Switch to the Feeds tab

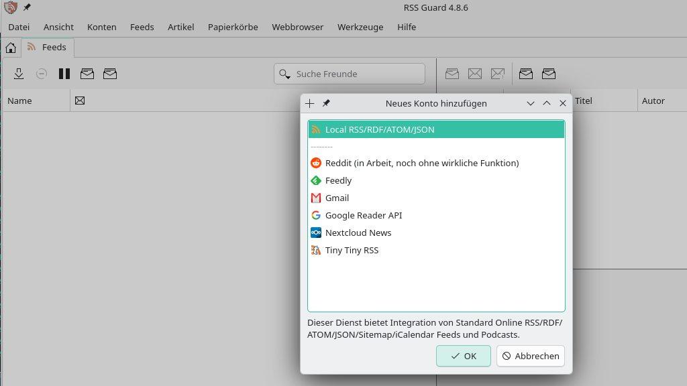(48, 47)
